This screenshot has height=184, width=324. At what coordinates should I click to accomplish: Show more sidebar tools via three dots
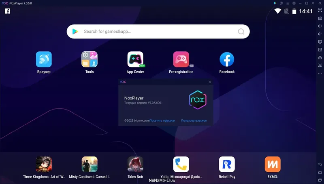point(320,73)
